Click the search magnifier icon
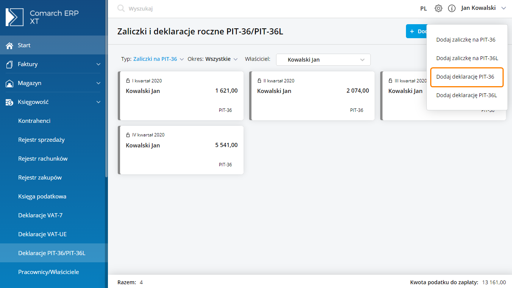This screenshot has height=288, width=512. click(121, 8)
